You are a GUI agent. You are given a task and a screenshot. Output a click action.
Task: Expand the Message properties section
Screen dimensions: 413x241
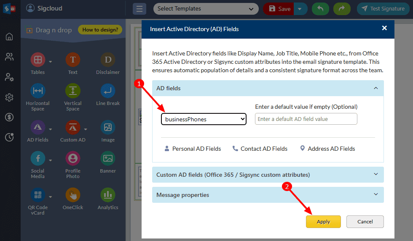coord(268,195)
